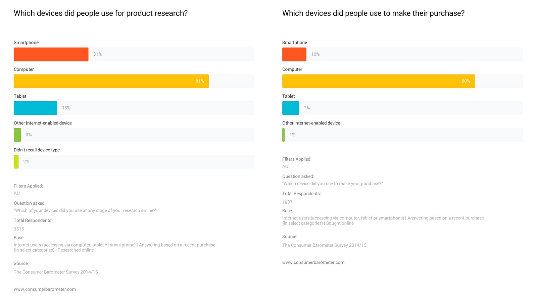
Task: Click the 3515 total respondents figure
Action: [19, 229]
